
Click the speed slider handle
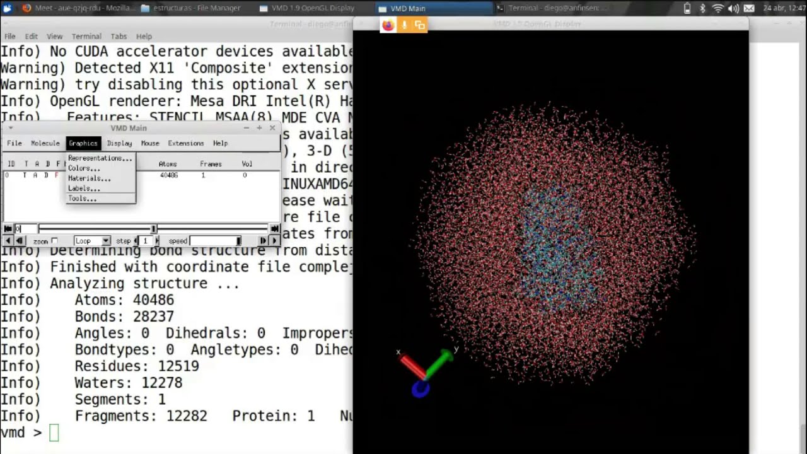pos(238,241)
